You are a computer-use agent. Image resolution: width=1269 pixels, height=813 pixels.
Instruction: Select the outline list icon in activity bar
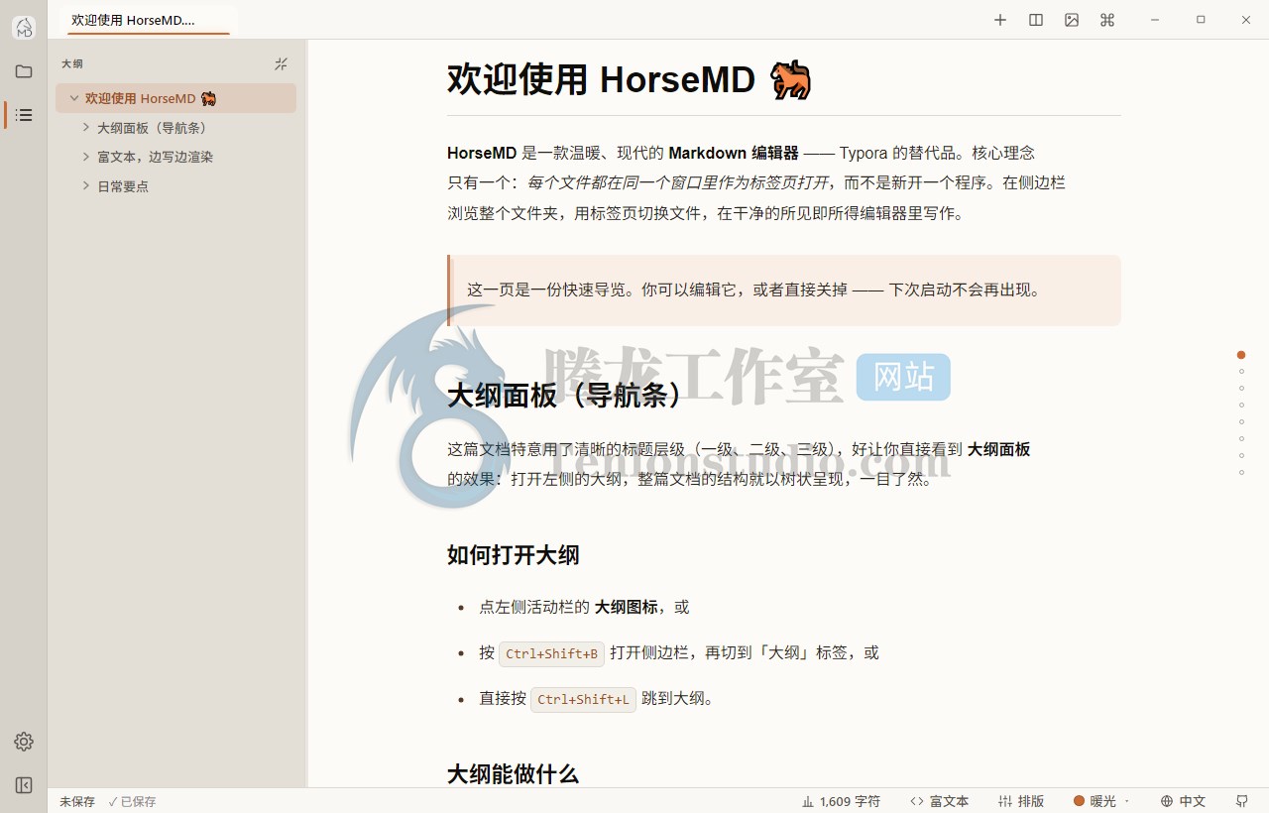(24, 115)
